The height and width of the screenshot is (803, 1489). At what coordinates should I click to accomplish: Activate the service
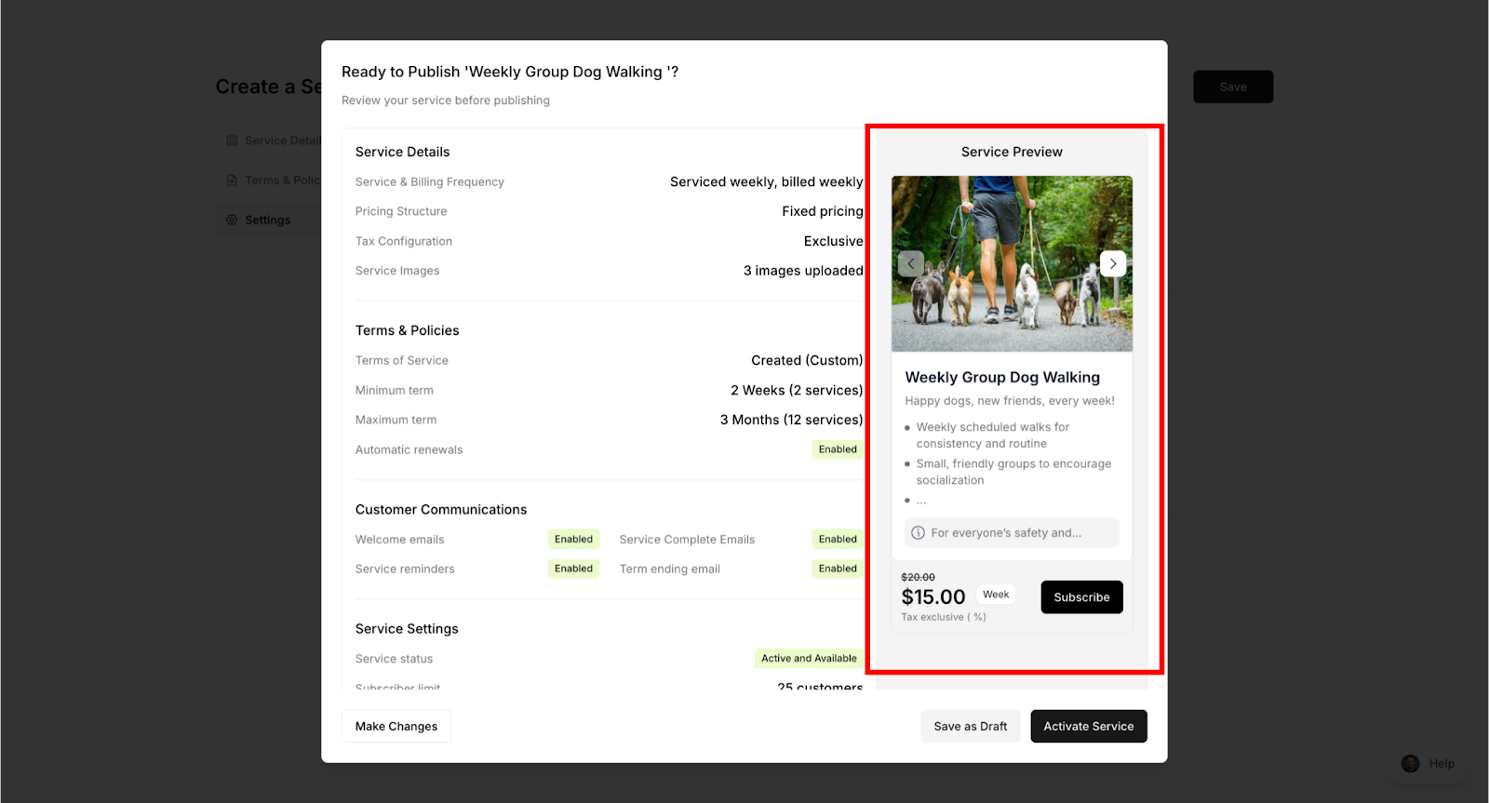1089,727
